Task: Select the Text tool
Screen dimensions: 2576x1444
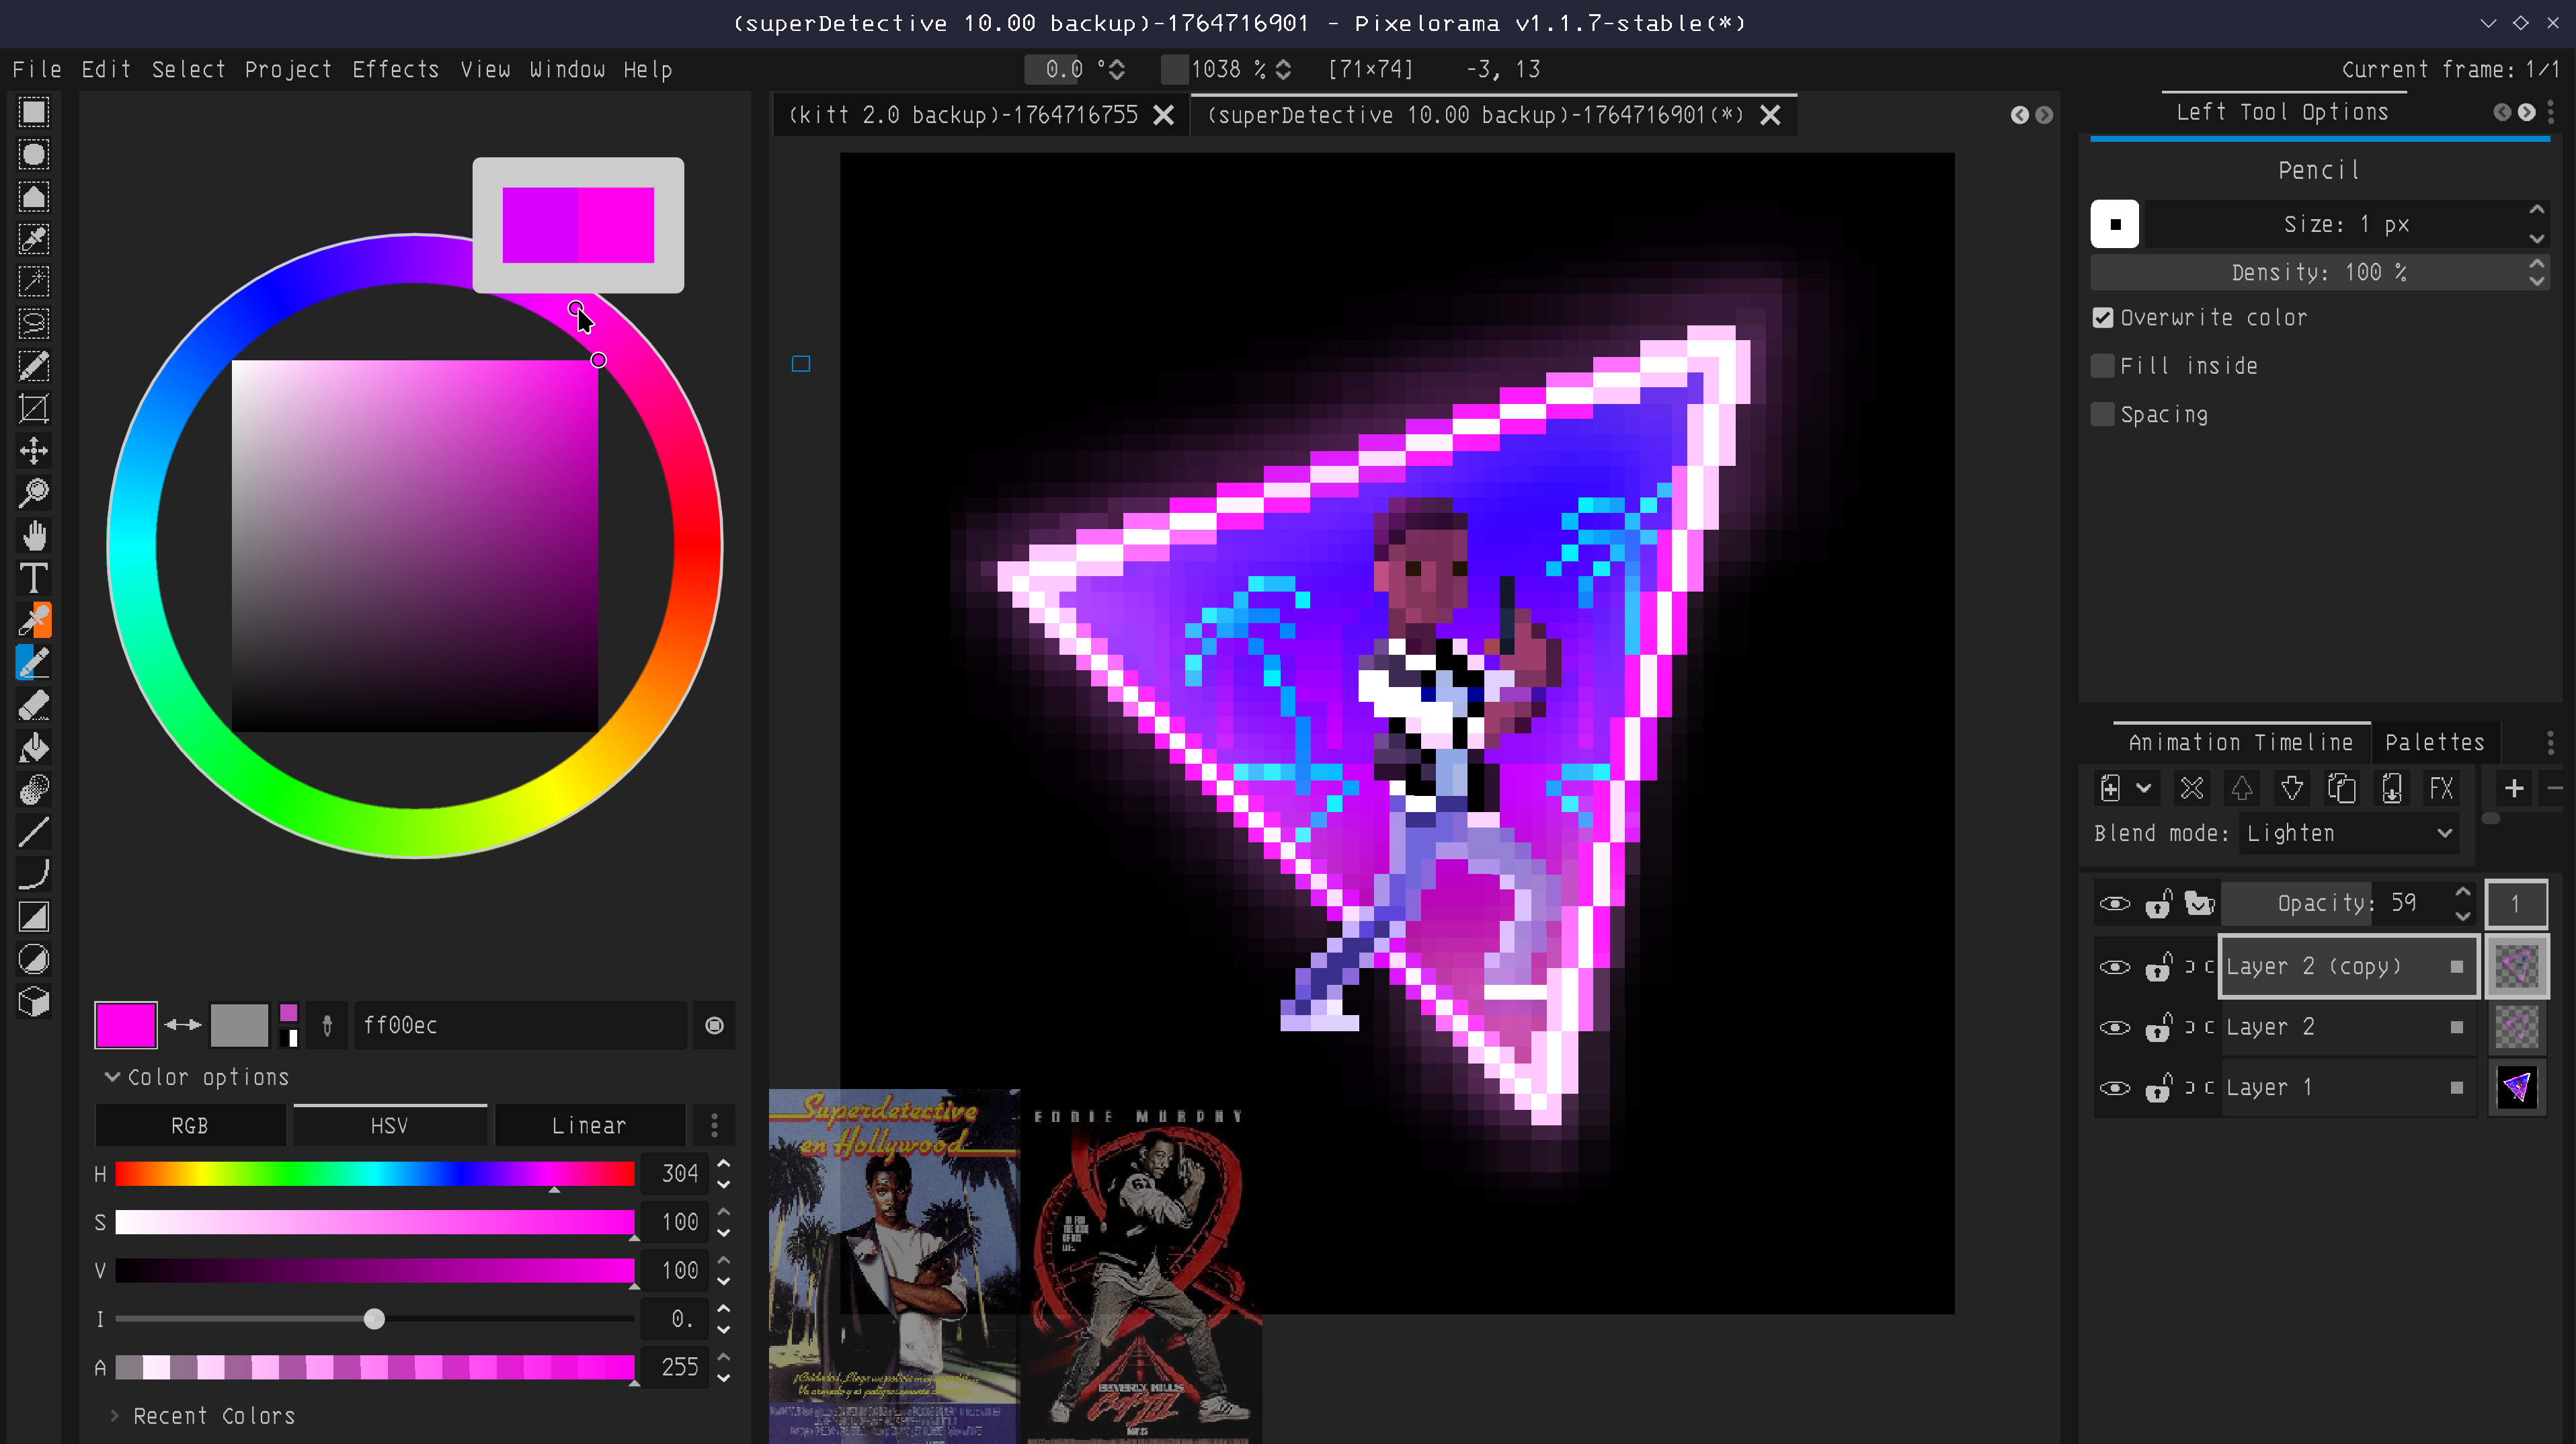Action: click(33, 578)
